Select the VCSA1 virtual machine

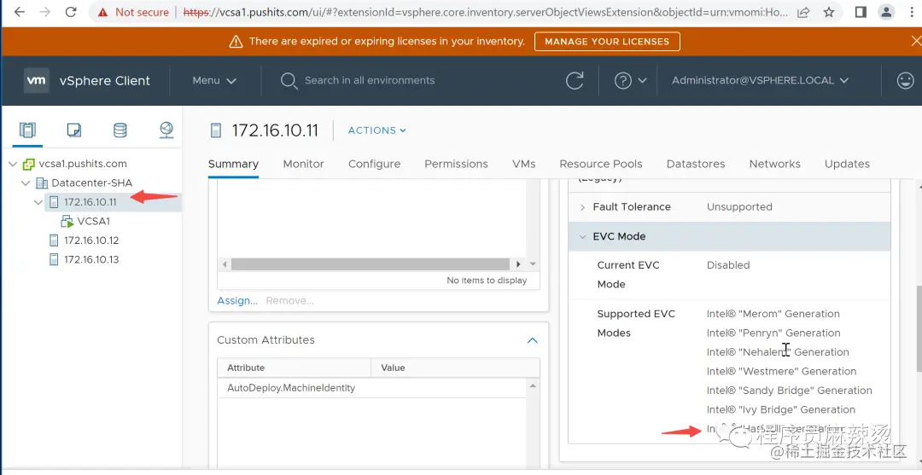point(94,222)
